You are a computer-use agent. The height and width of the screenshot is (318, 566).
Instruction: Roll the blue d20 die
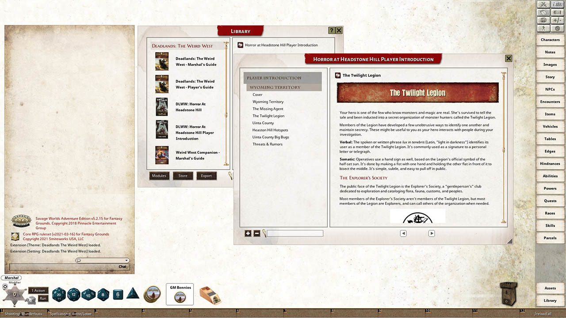pyautogui.click(x=58, y=294)
